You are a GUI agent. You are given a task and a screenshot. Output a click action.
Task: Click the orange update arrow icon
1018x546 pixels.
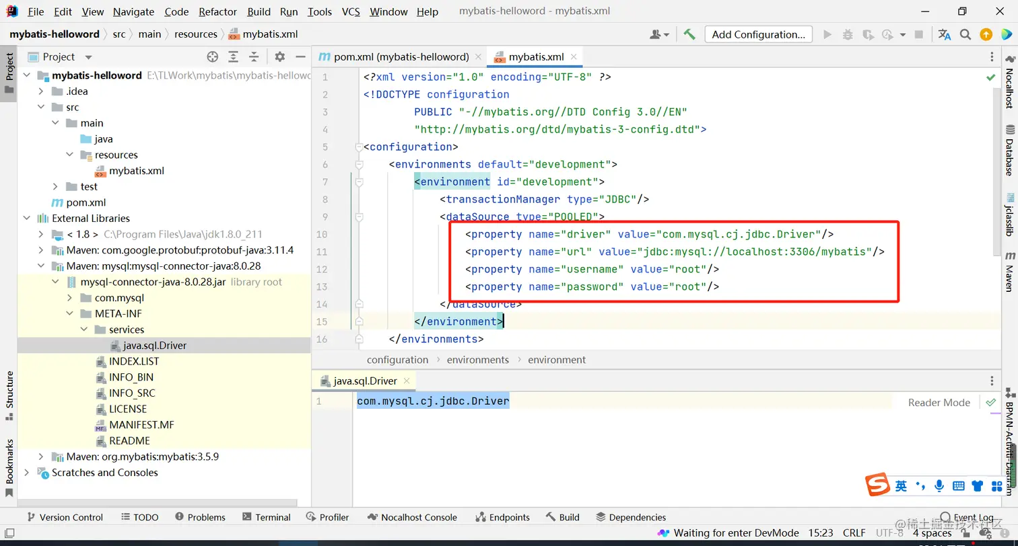[986, 34]
